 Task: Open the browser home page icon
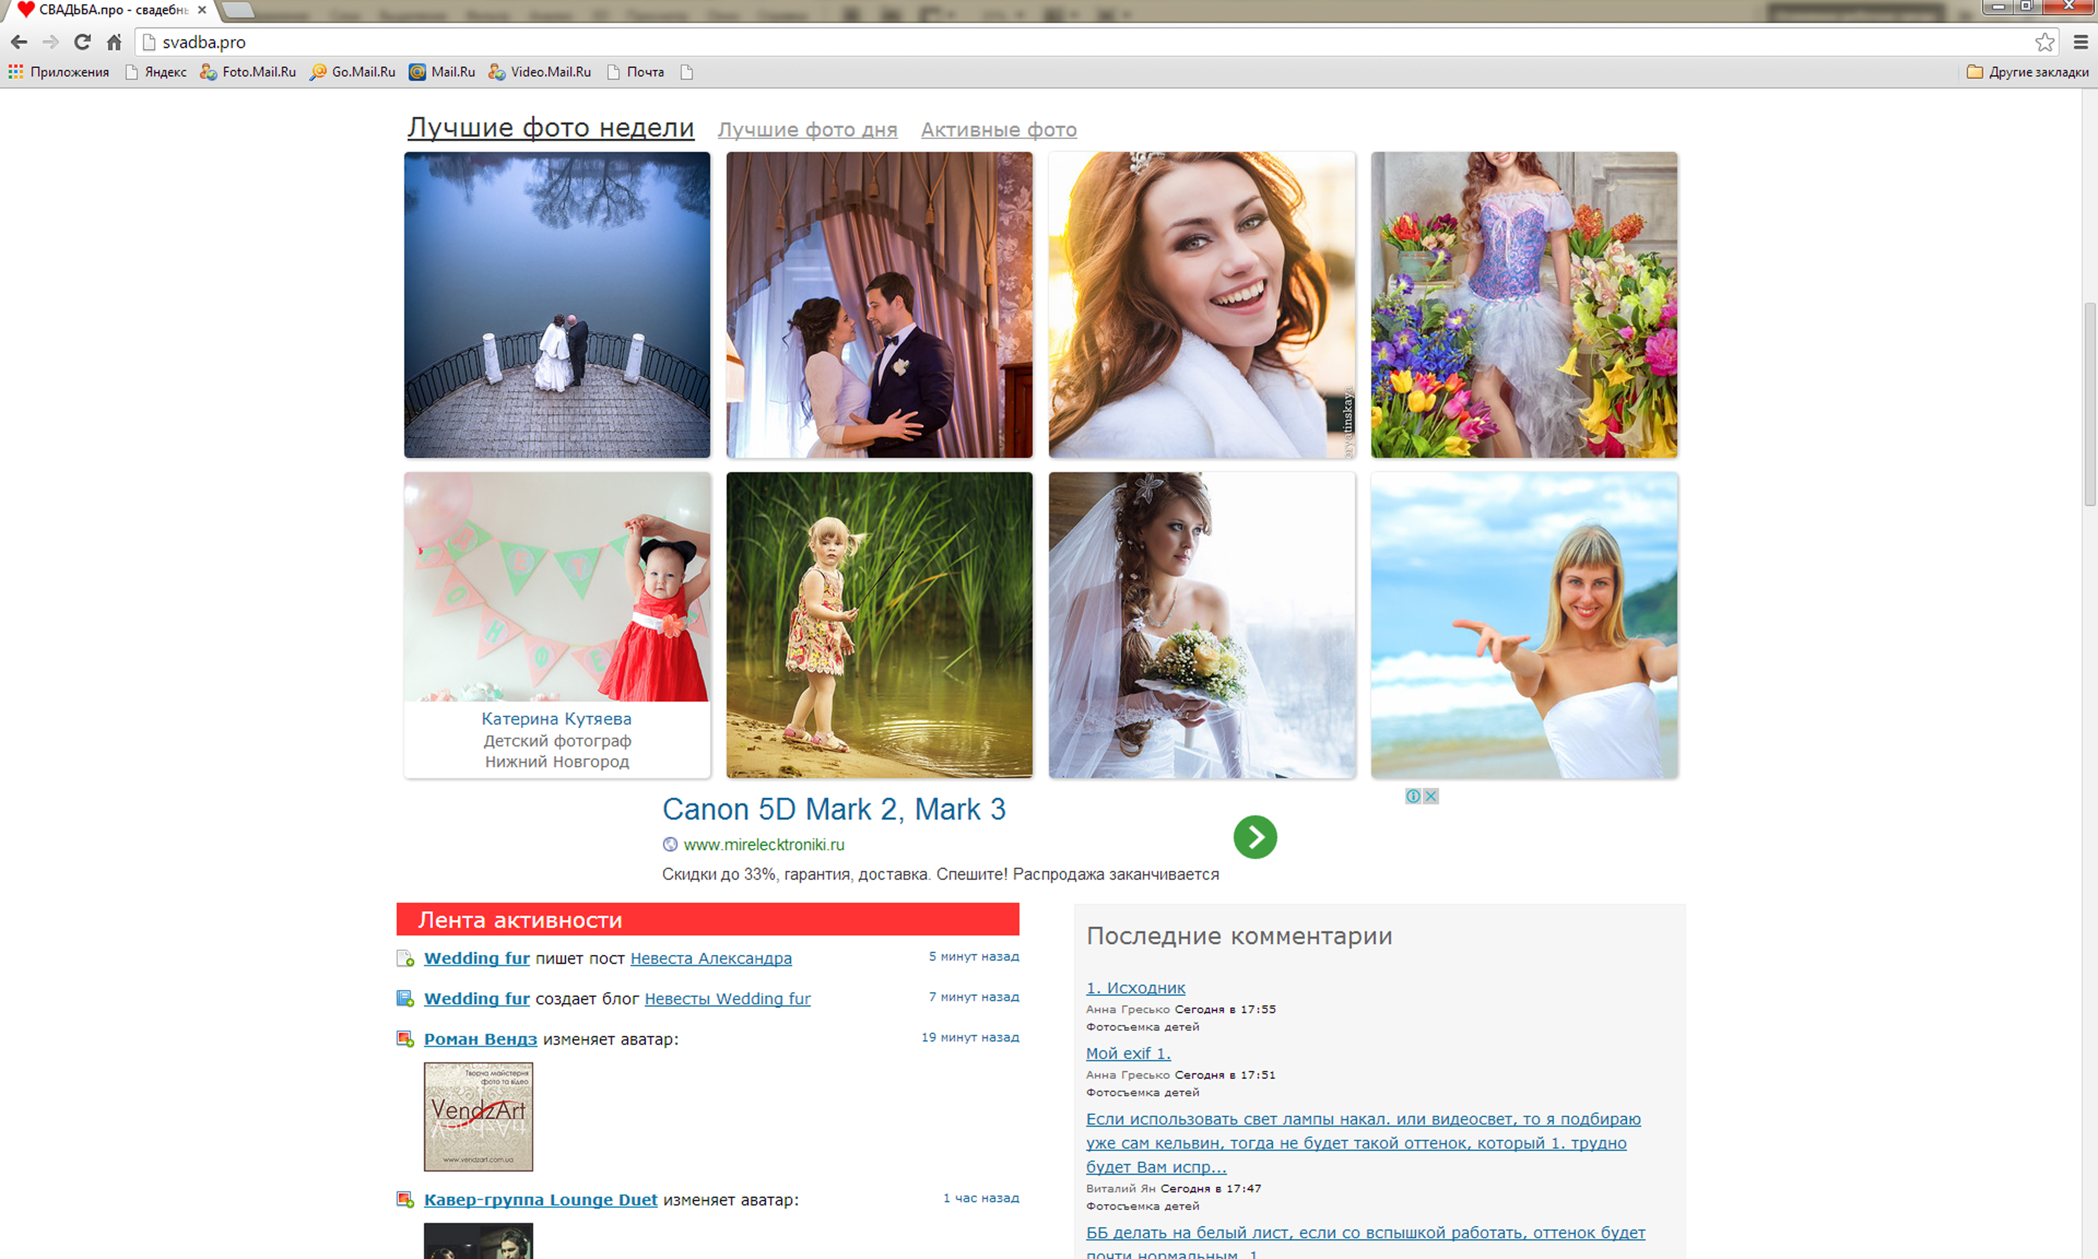[x=115, y=42]
